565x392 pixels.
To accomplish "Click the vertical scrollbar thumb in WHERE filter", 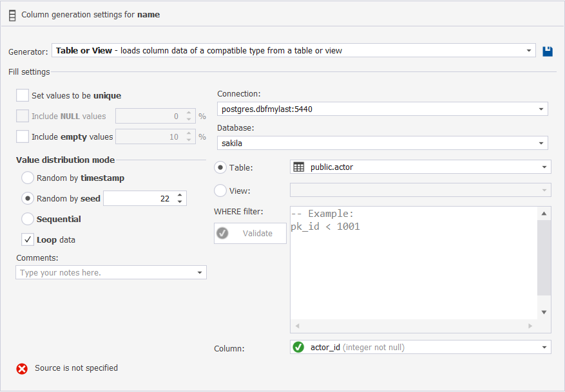I will click(544, 257).
